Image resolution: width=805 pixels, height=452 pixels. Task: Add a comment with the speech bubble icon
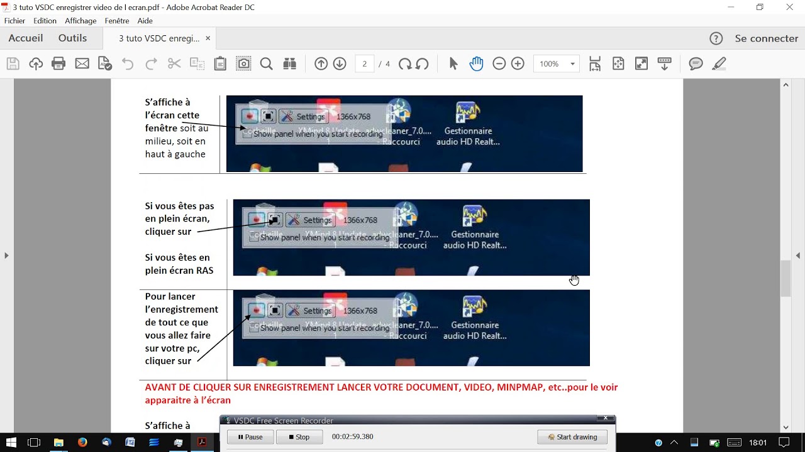(x=696, y=63)
